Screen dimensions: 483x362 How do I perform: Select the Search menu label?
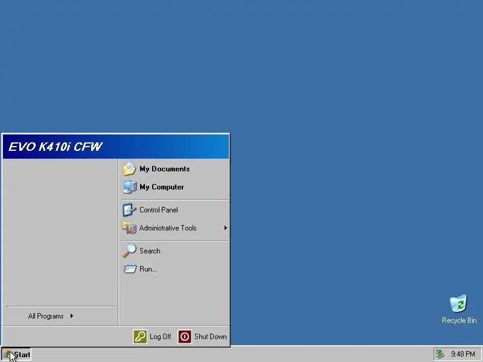click(150, 250)
